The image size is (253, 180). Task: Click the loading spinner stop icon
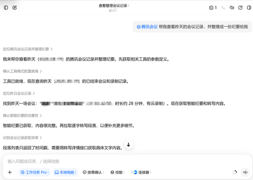point(235,172)
